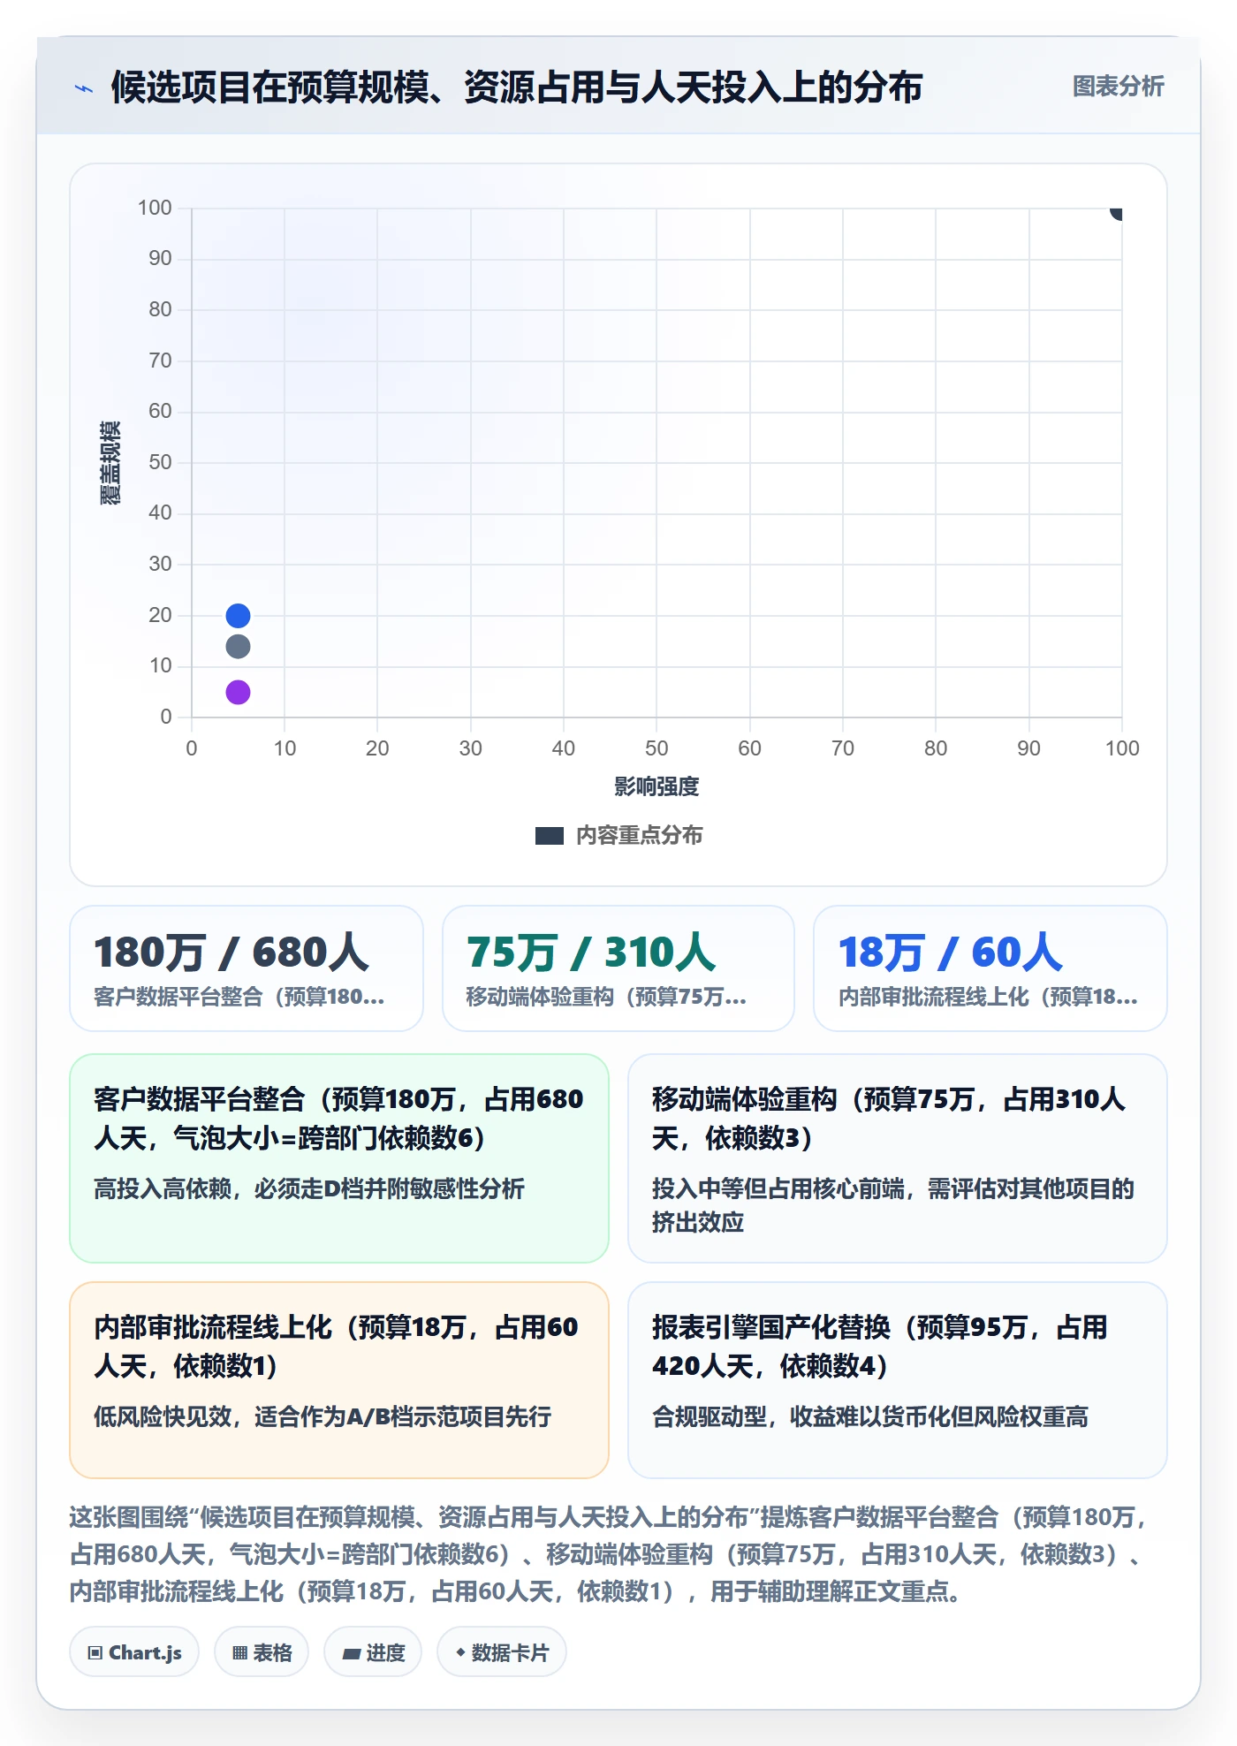Image resolution: width=1237 pixels, height=1746 pixels.
Task: Click the subtitle 移动端体验重构（预算75万…
Action: [606, 997]
